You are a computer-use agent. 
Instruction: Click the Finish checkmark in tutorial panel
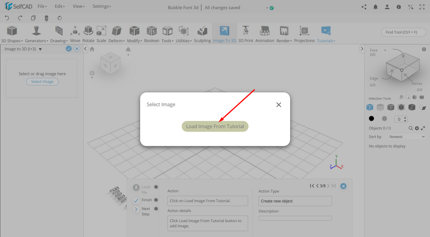(x=136, y=200)
